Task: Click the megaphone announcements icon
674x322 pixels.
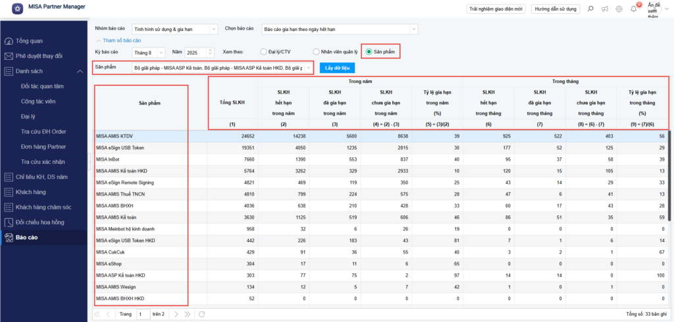Action: [604, 9]
